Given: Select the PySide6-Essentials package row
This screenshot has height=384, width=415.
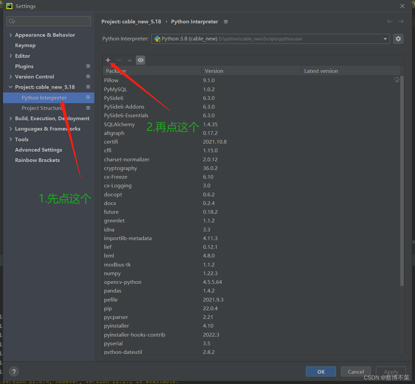Looking at the screenshot, I should 251,115.
